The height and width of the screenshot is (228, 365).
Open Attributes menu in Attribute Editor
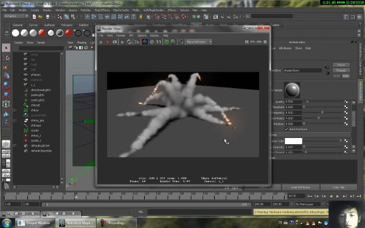point(285,48)
